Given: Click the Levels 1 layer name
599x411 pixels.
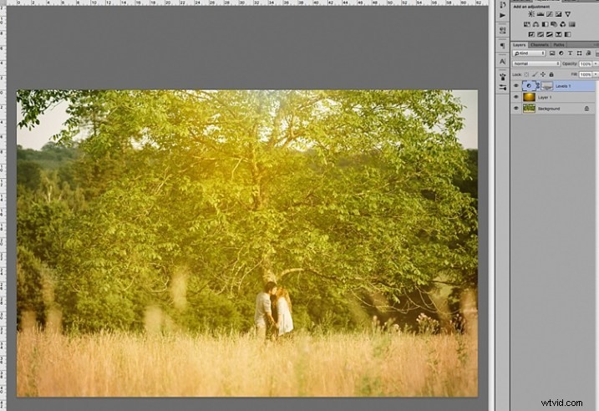Looking at the screenshot, I should coord(563,86).
